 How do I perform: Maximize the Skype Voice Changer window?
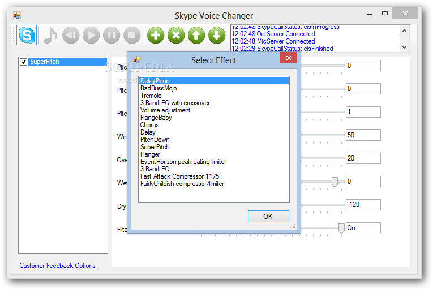(385, 13)
